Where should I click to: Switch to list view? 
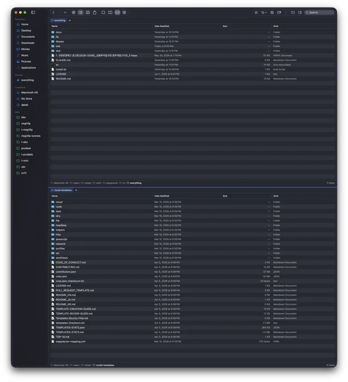tap(80, 12)
